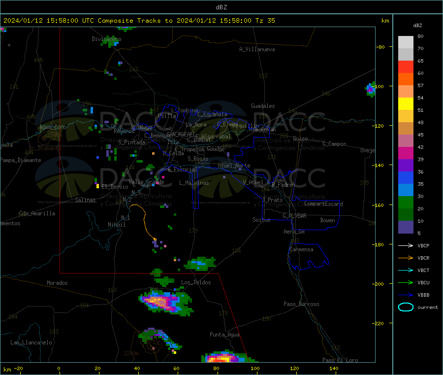
Task: Click the '-80' km y-axis tick label
Action: 380,47
